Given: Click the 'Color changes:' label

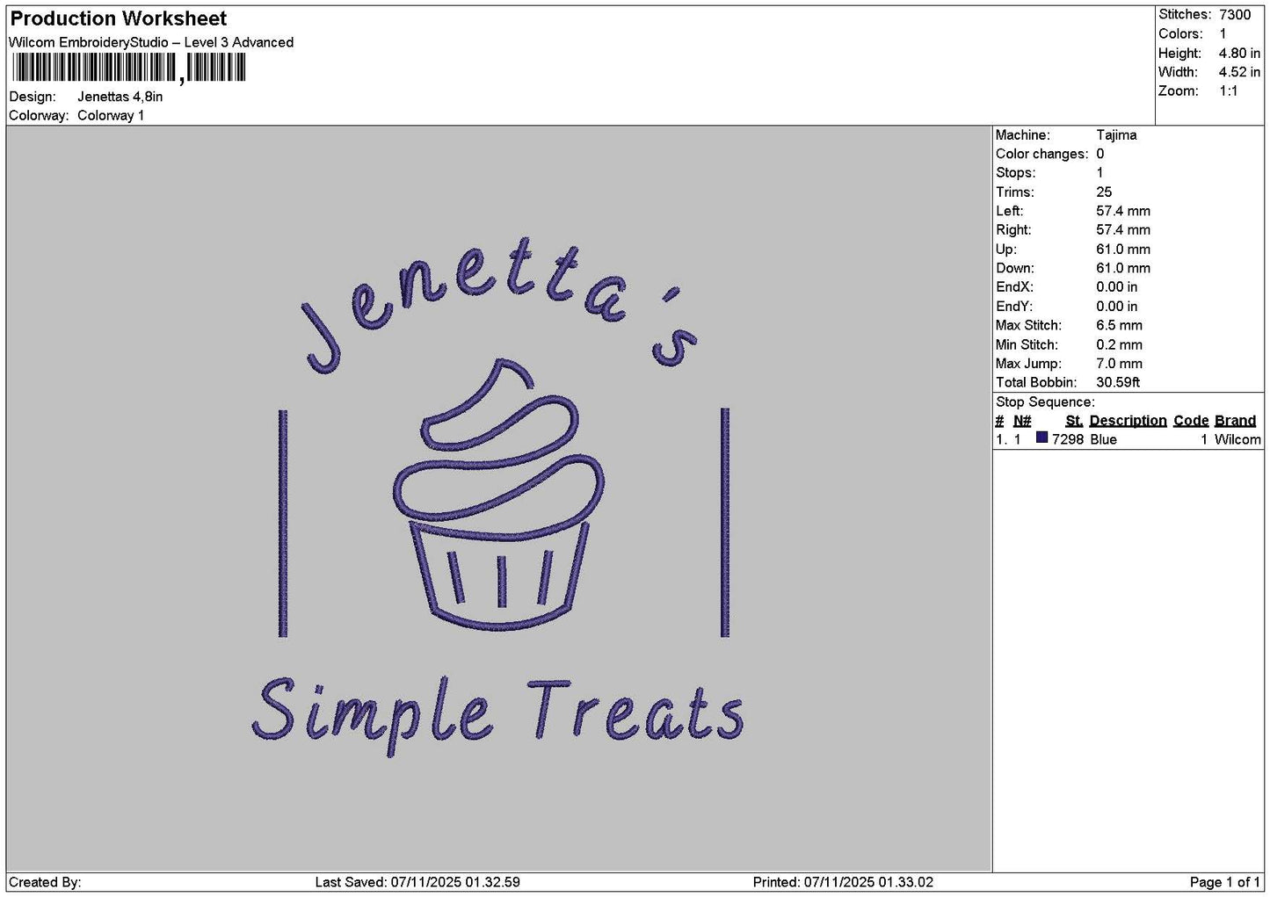Looking at the screenshot, I should [1041, 154].
